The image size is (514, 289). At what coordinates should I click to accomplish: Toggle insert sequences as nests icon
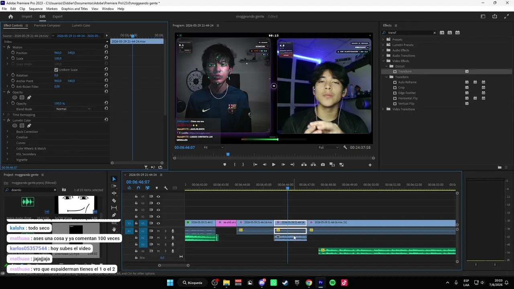pos(129,188)
